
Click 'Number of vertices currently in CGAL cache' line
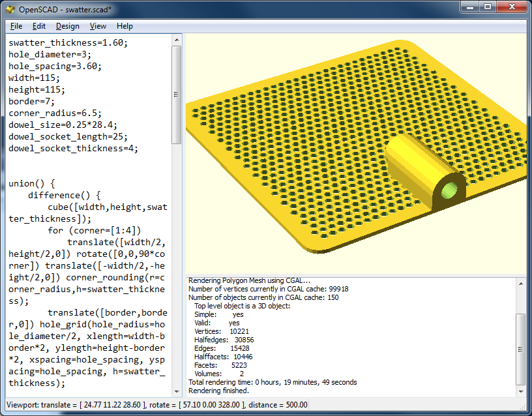(269, 289)
